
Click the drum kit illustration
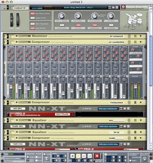coord(133,21)
